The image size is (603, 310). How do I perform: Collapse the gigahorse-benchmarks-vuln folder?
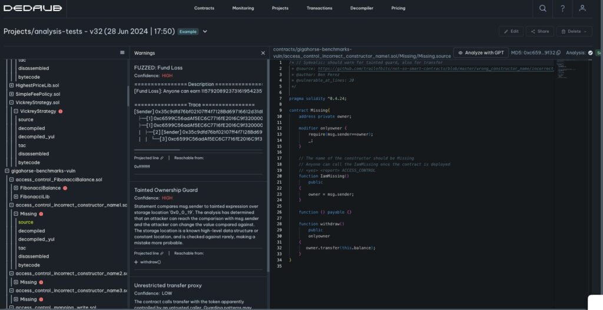point(6,171)
